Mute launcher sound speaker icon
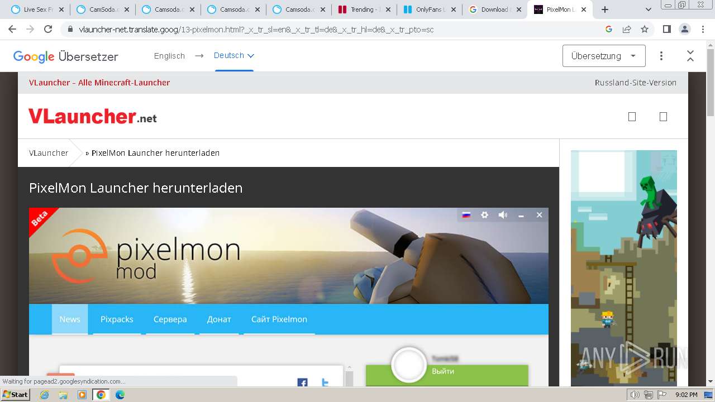Viewport: 715px width, 402px height. click(x=503, y=215)
